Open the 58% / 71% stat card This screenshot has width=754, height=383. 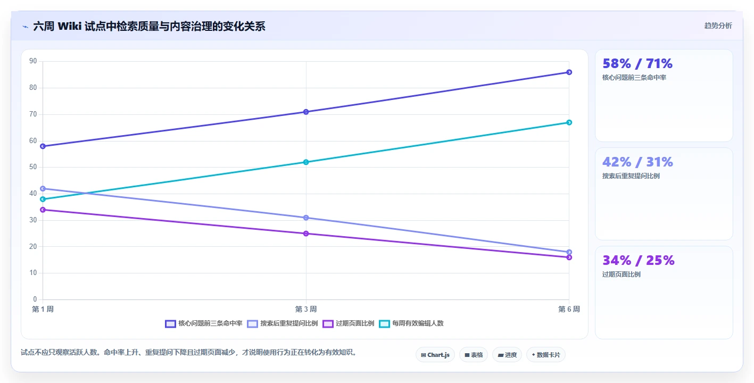pyautogui.click(x=664, y=96)
